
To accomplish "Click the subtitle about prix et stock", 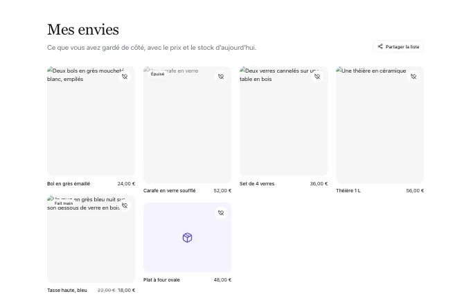I will coord(152,48).
